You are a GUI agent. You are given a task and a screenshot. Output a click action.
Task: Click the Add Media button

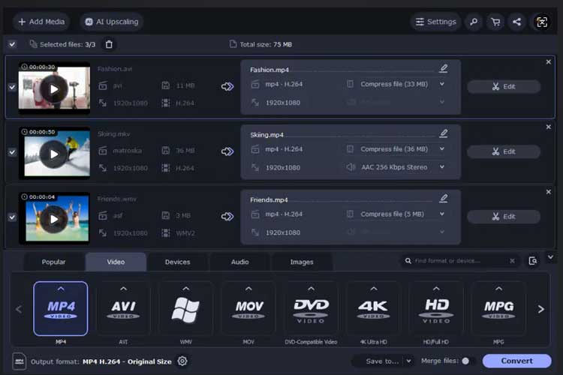click(41, 22)
